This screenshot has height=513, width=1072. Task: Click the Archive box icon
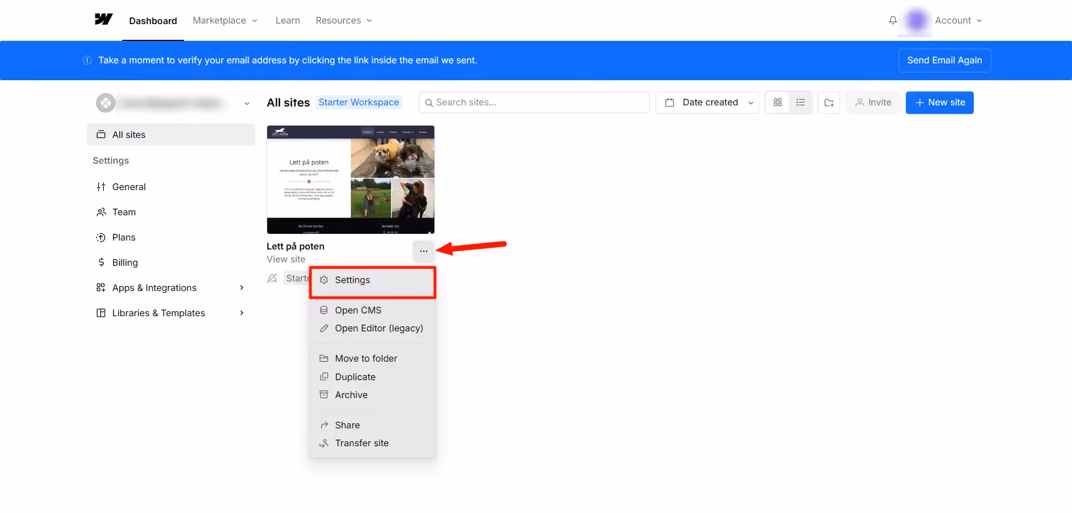click(324, 395)
